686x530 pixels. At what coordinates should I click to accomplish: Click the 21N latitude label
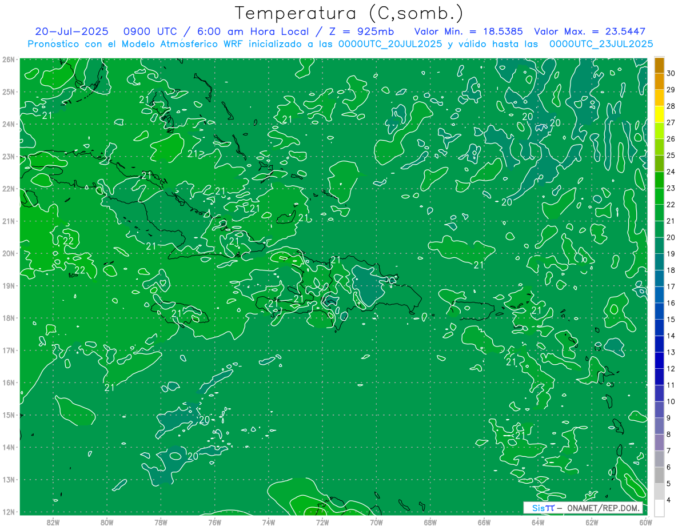[8, 221]
